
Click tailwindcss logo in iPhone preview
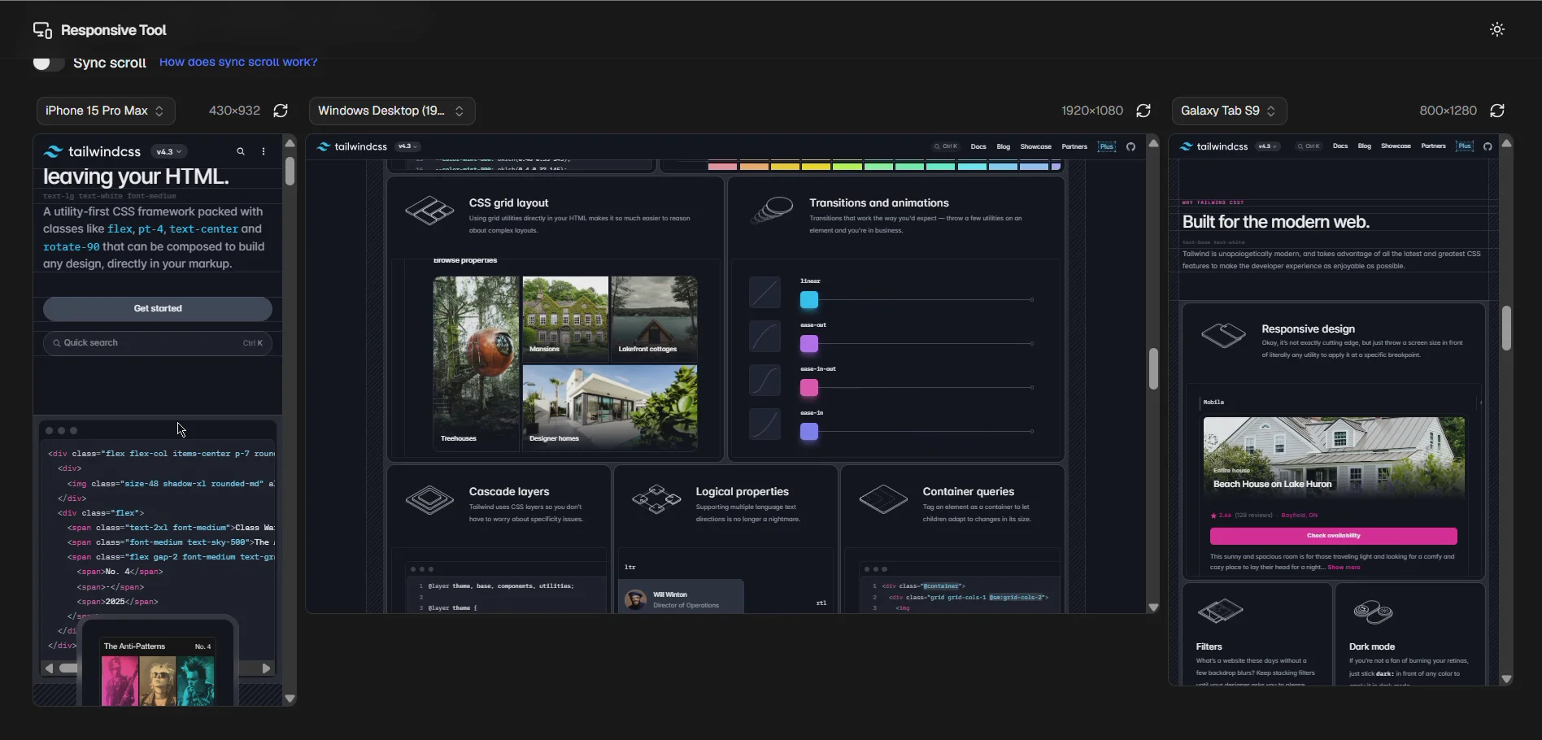point(92,151)
